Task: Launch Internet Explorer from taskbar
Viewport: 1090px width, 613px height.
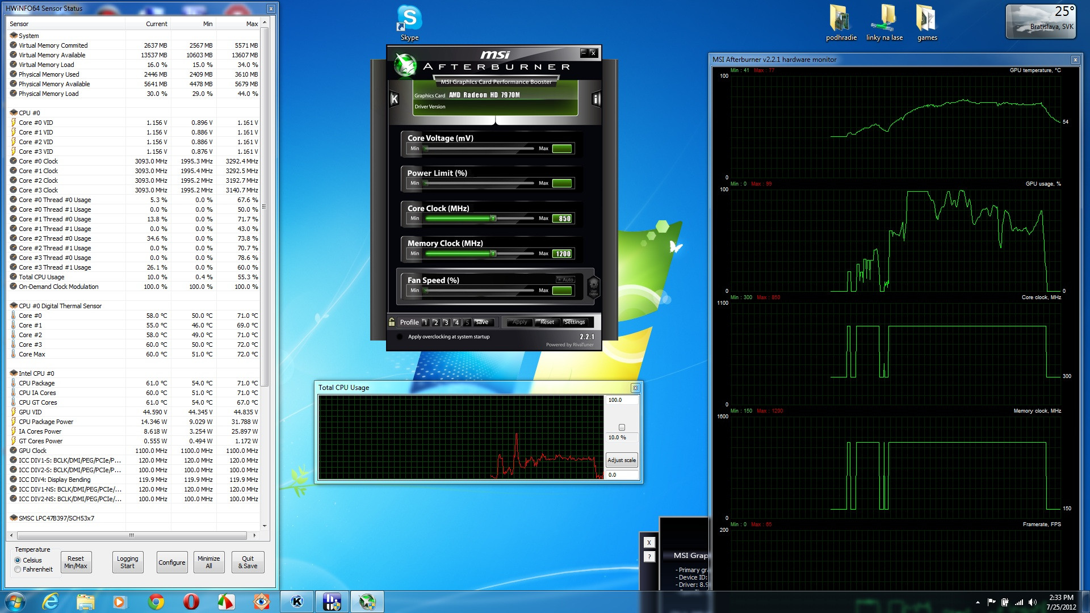Action: (51, 602)
